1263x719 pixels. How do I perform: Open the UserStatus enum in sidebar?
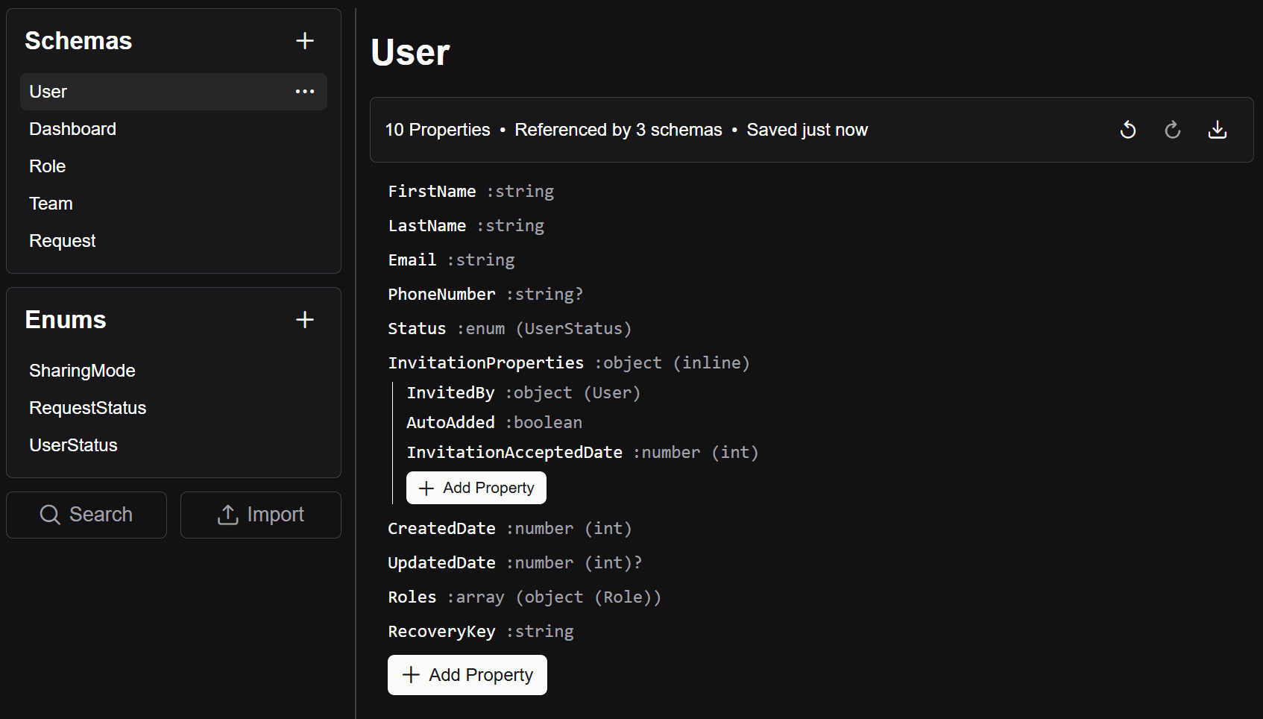(174, 445)
